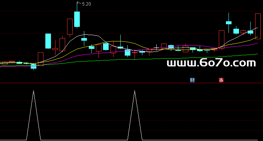Select the cyan candle with long upper wick near right
This screenshot has height=141, width=263.
point(229,22)
